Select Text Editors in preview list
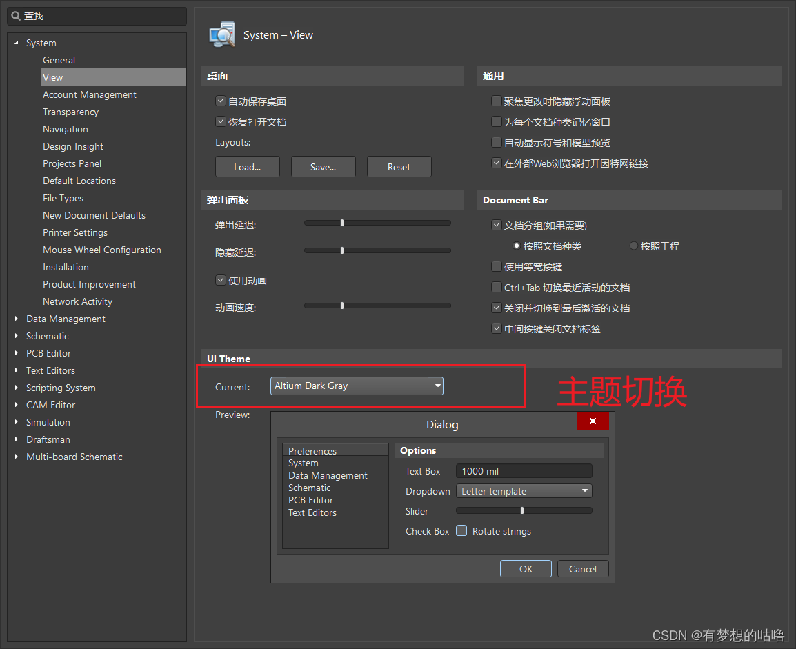Screen dimensions: 796x649 point(312,512)
